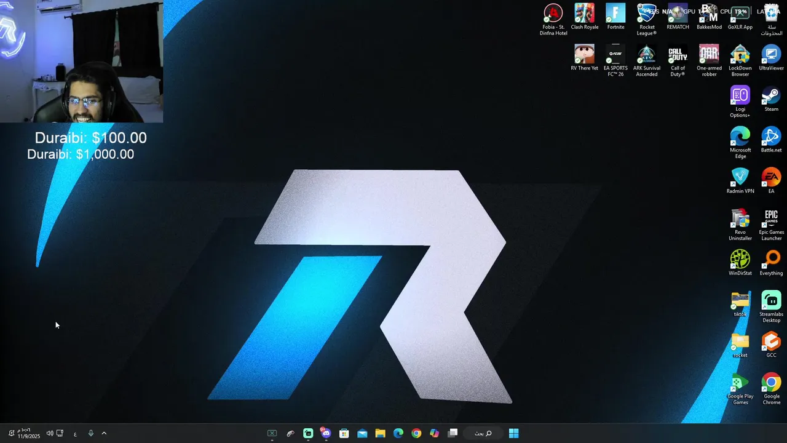Open Microsoft Store from taskbar

(344, 433)
